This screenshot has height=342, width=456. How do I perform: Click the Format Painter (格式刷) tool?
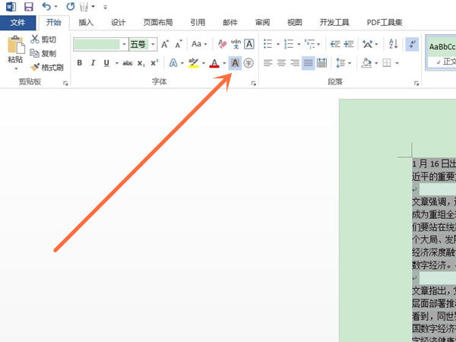pos(47,67)
